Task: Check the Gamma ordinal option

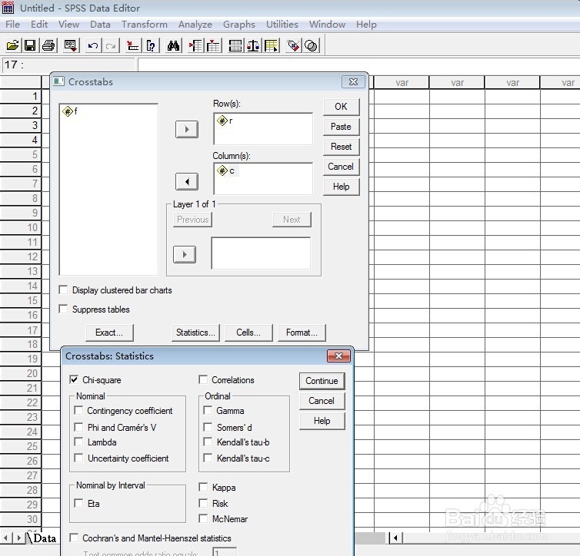Action: (x=208, y=411)
